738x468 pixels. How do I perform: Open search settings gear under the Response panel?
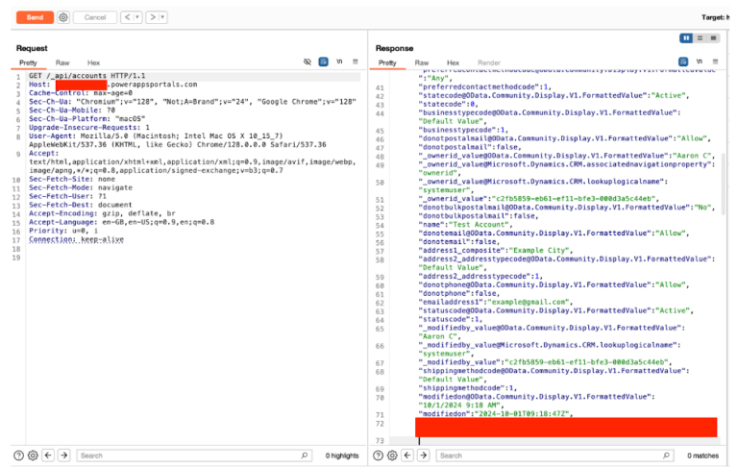(392, 456)
